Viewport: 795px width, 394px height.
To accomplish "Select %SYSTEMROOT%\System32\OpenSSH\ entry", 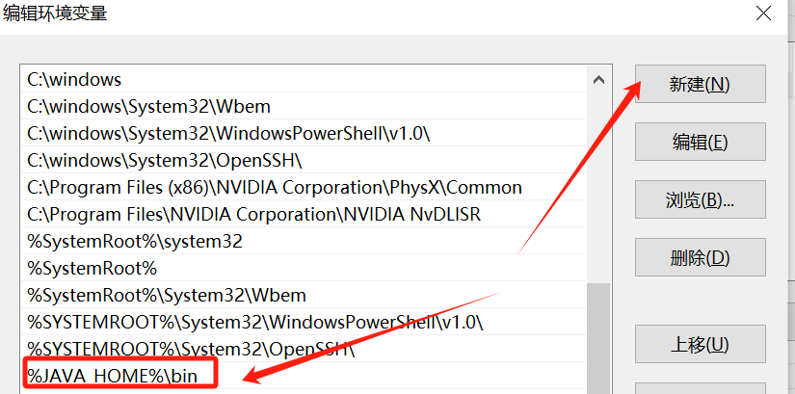I will click(304, 349).
